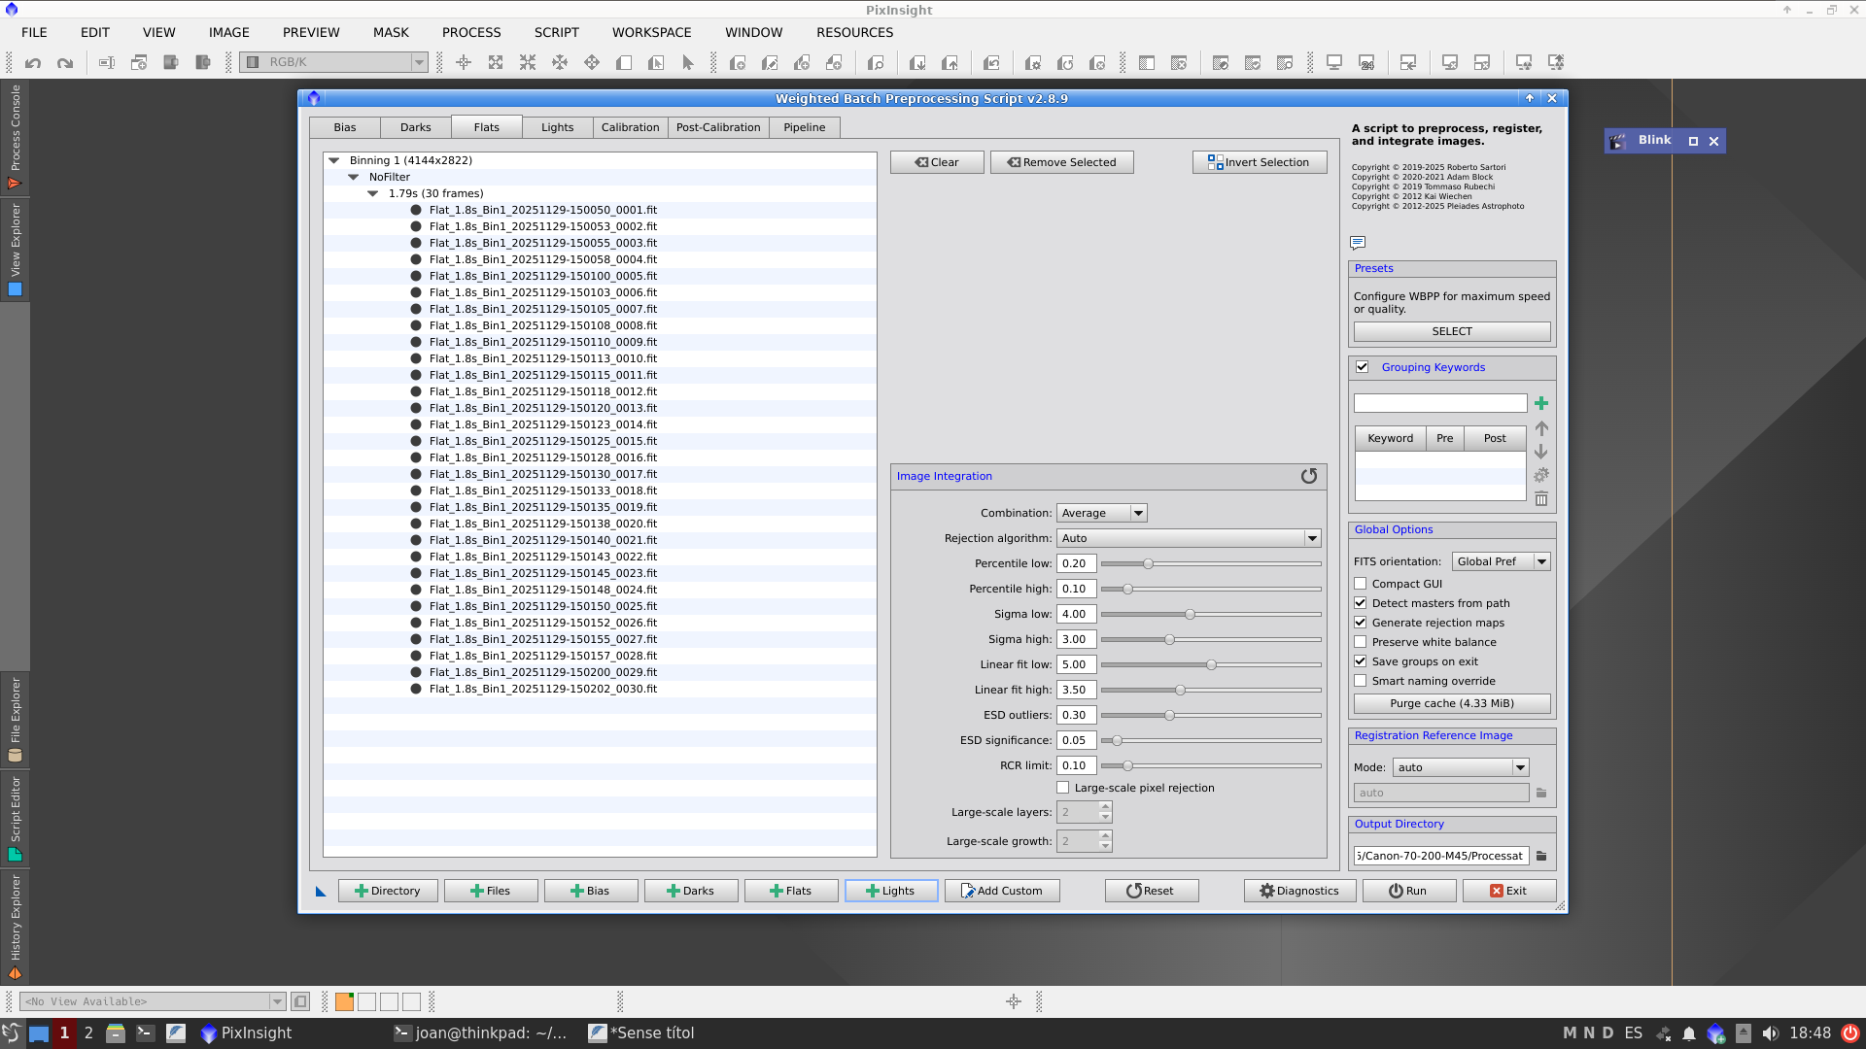Image resolution: width=1866 pixels, height=1049 pixels.
Task: Click the keyword trash delete icon
Action: pyautogui.click(x=1541, y=499)
